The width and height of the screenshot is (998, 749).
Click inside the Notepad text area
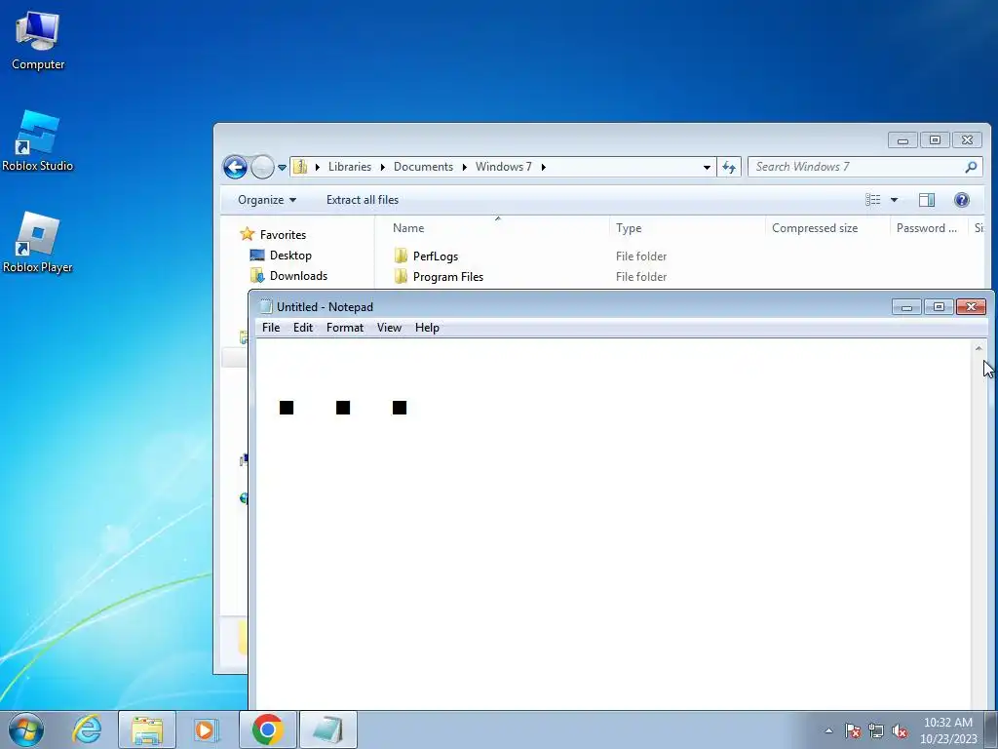[x=613, y=523]
